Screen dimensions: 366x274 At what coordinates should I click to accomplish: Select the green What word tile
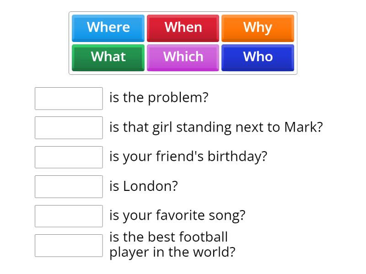tap(108, 57)
